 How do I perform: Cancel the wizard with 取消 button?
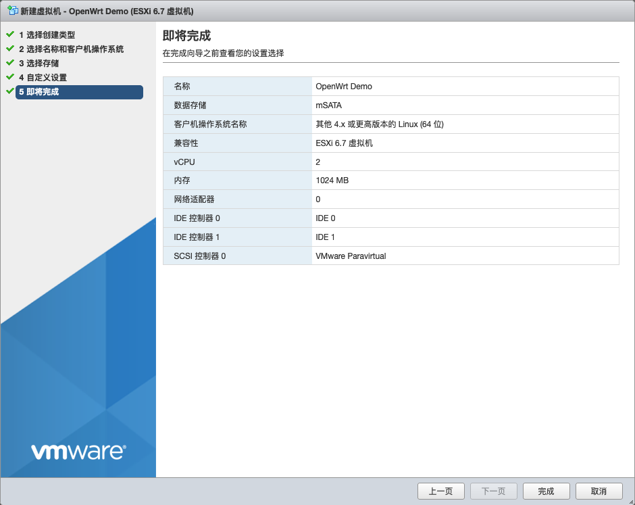pos(599,491)
